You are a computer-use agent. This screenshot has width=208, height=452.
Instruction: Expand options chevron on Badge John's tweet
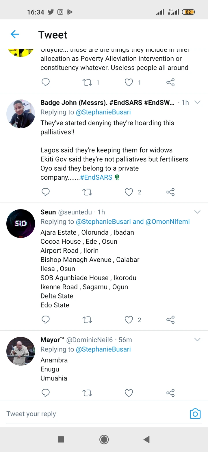[x=197, y=102]
